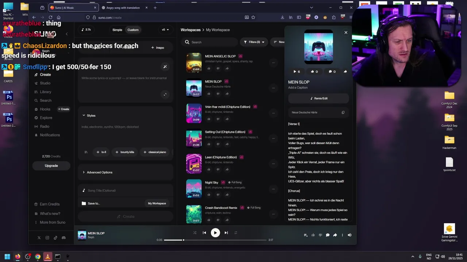Screen dimensions: 467x262
Task: Add the lo-fi style tag
Action: tap(101, 152)
